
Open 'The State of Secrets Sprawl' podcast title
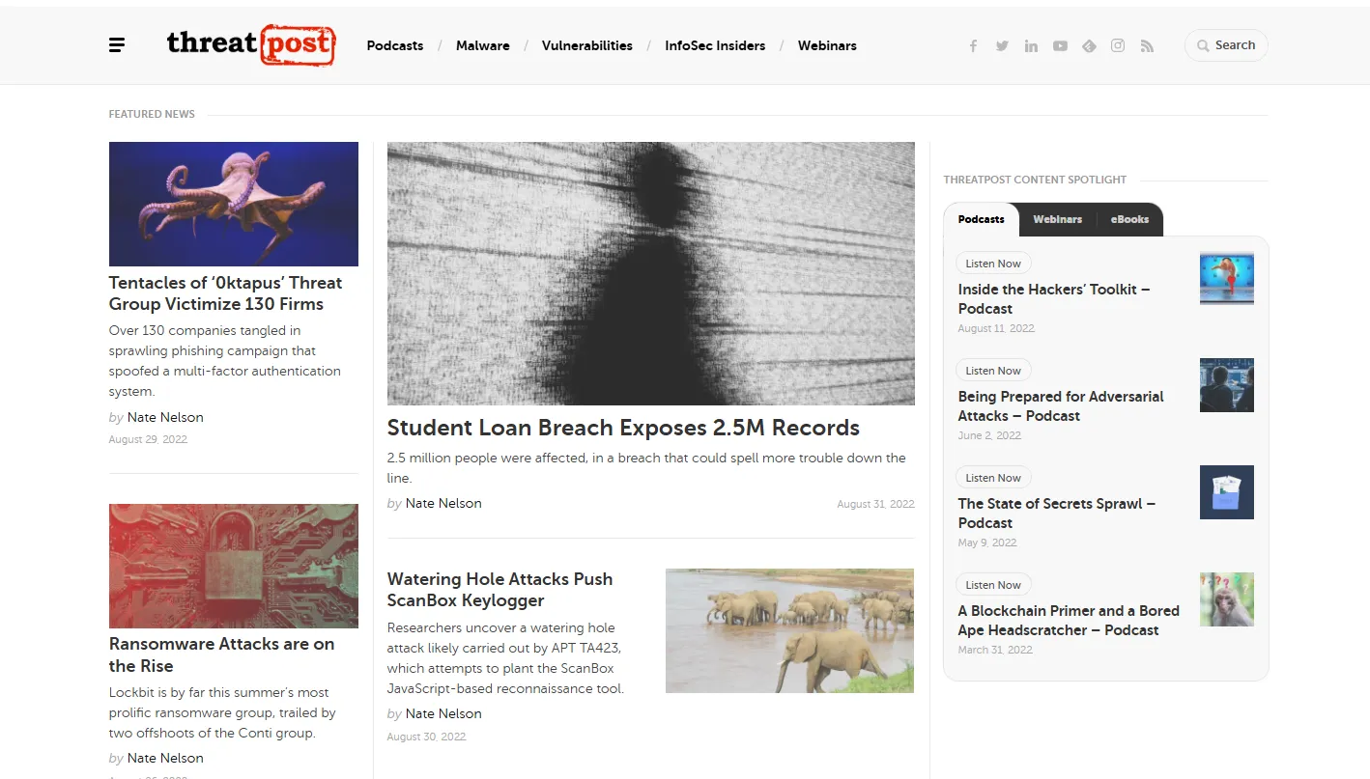point(1057,514)
